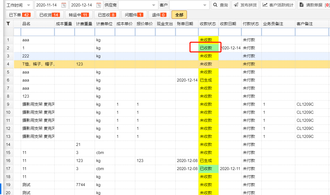Show the 全部 orders tab
330x195 pixels.
click(179, 15)
